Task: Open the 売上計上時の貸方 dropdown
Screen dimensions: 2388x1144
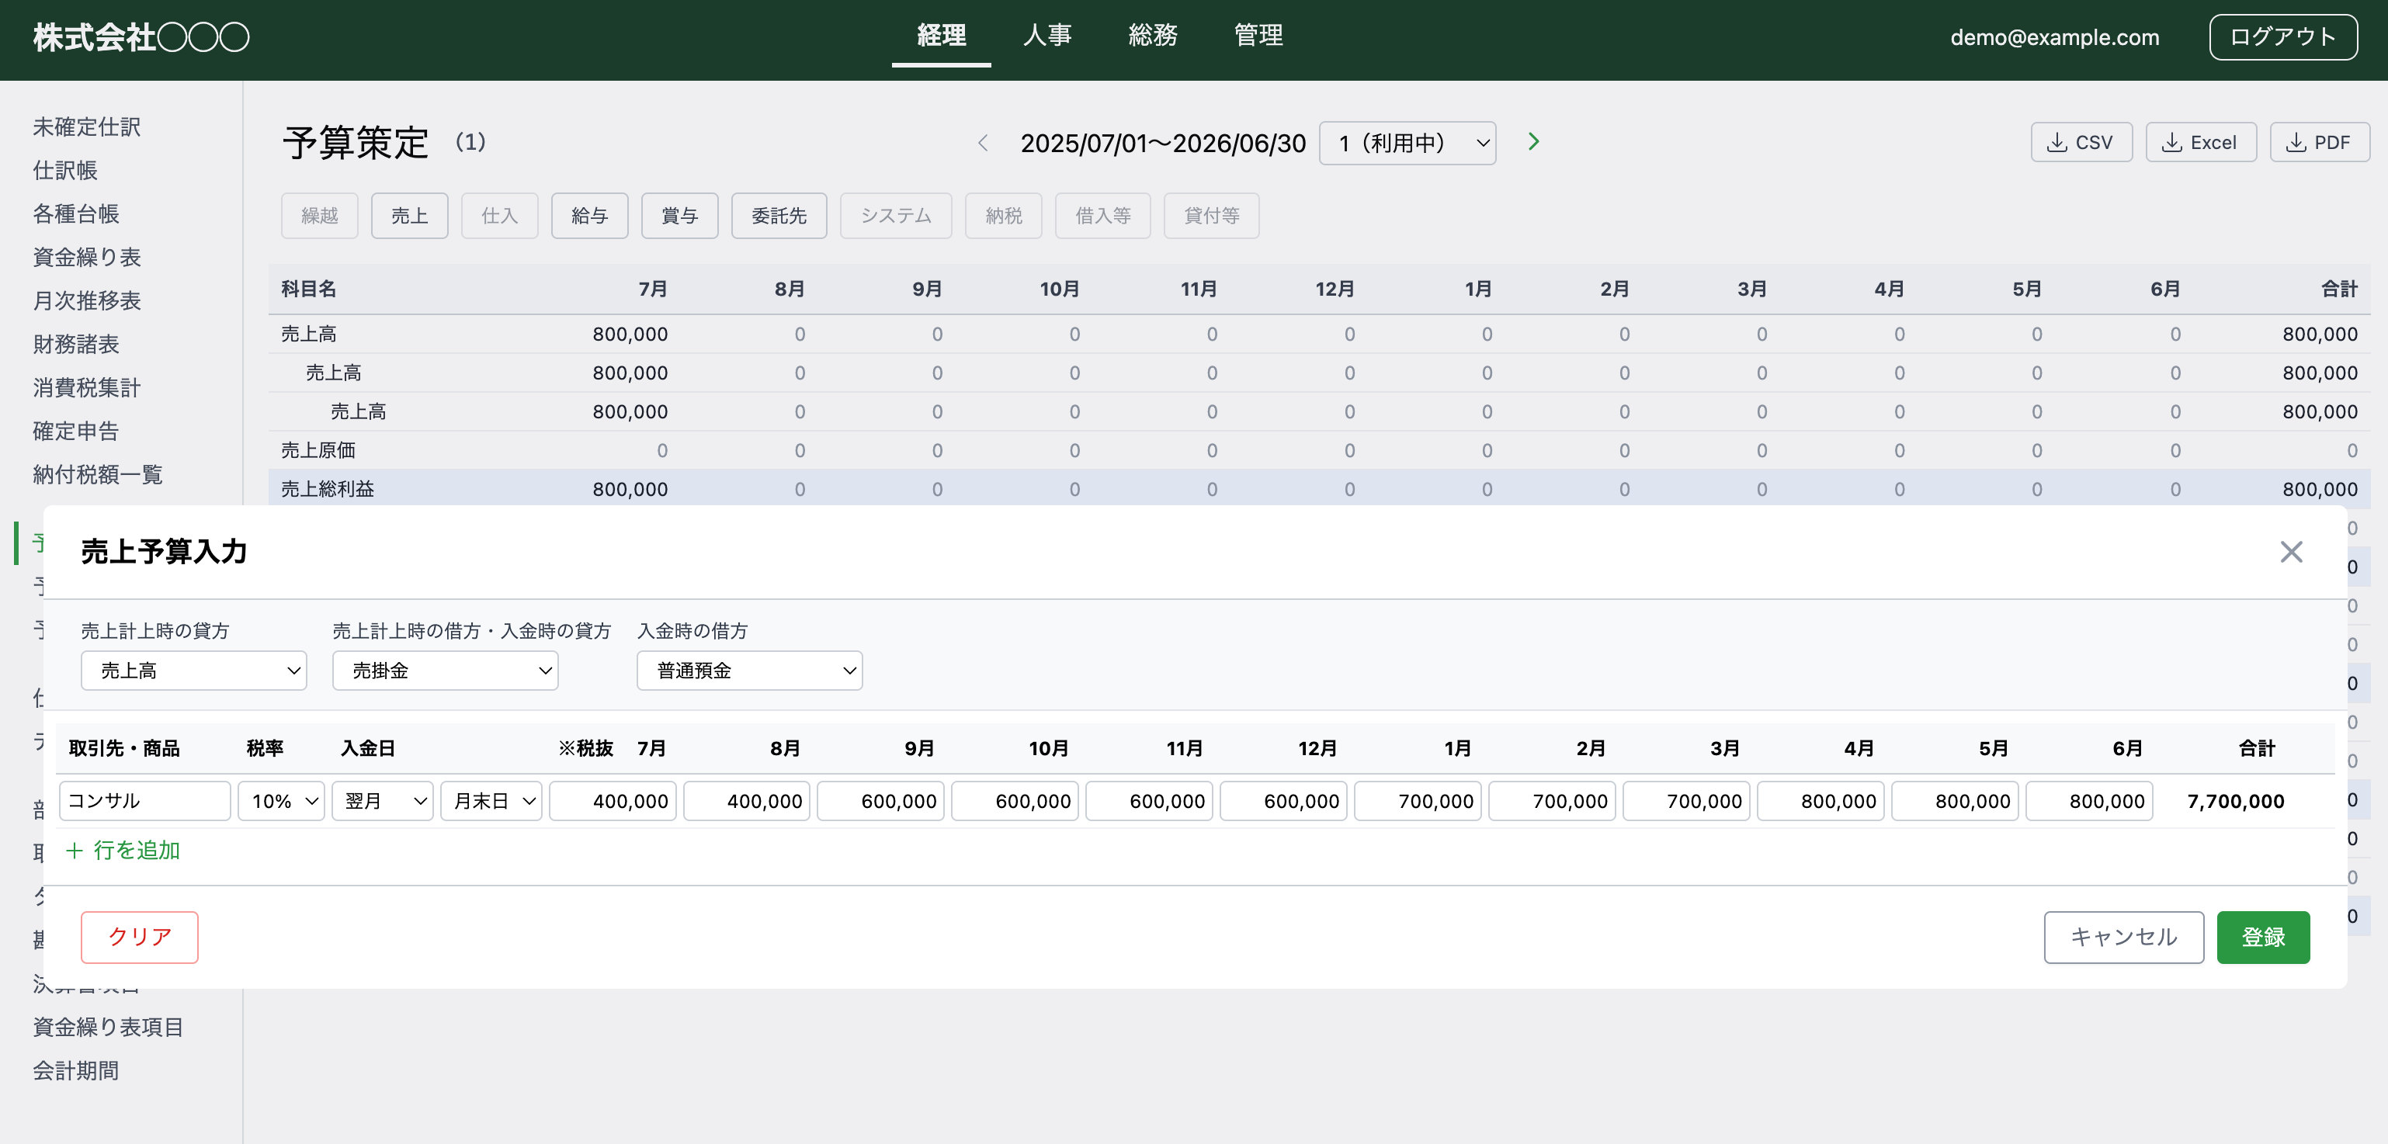Action: 193,671
